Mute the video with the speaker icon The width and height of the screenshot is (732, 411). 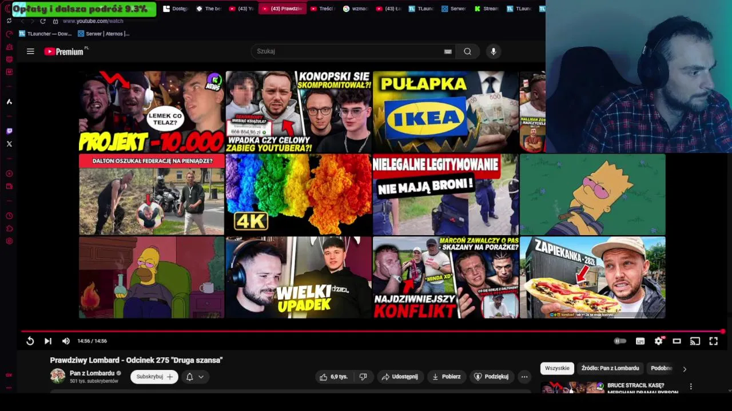coord(66,341)
